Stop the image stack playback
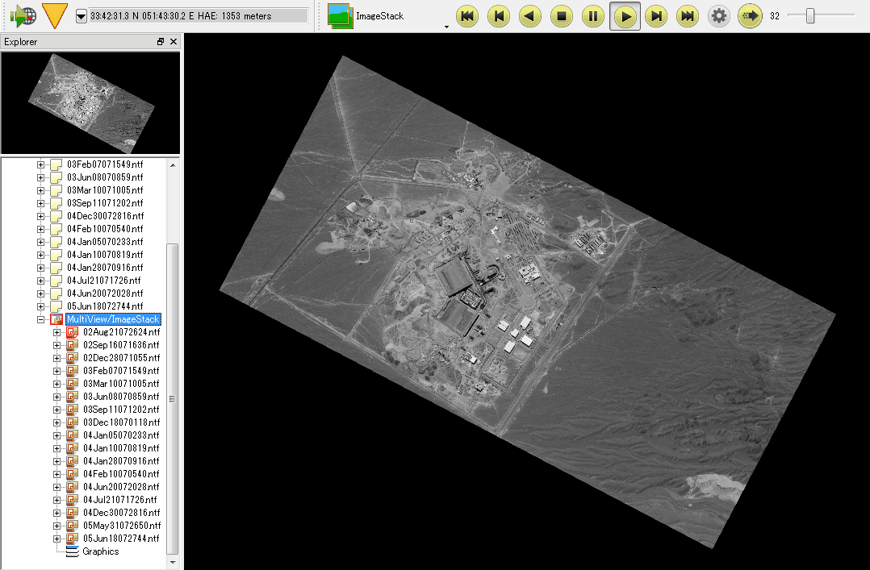This screenshot has width=870, height=570. (x=562, y=16)
